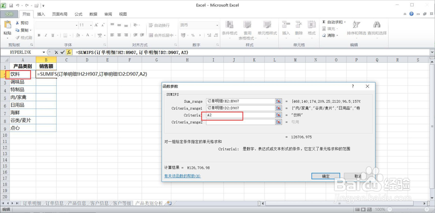Click the Cut (剪切) scissors button
The image size is (435, 213).
(x=23, y=23)
